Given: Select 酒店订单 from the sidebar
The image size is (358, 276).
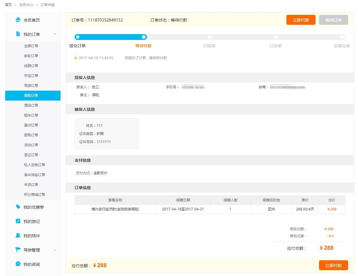Looking at the screenshot, I should pyautogui.click(x=31, y=106).
